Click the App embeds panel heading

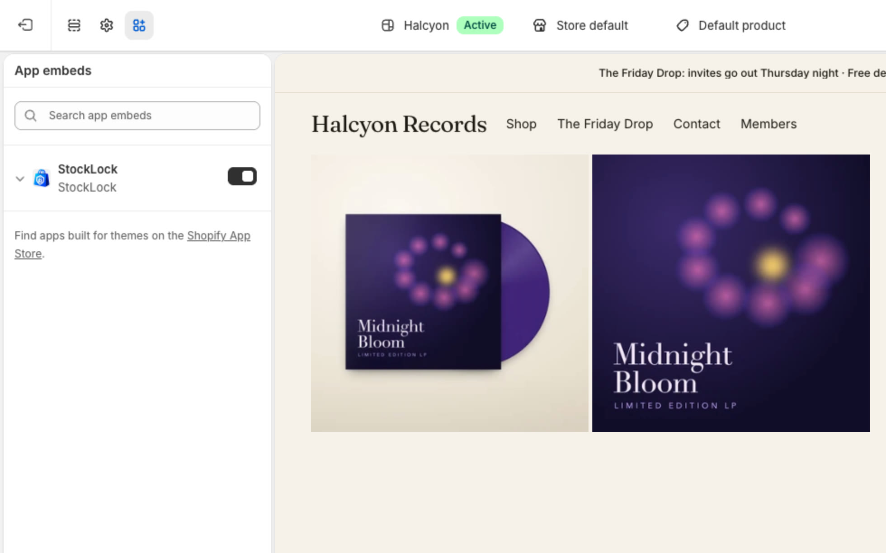[53, 70]
